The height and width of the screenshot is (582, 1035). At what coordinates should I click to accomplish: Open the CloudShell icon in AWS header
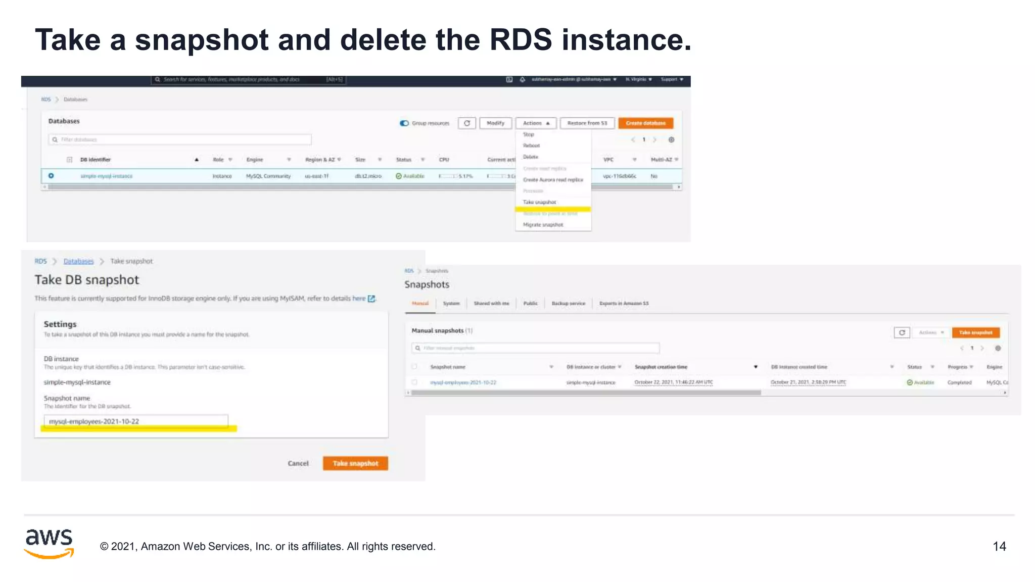pos(509,79)
